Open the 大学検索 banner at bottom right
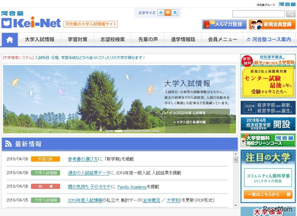Viewport: 297px width, 216px height. 268,213
